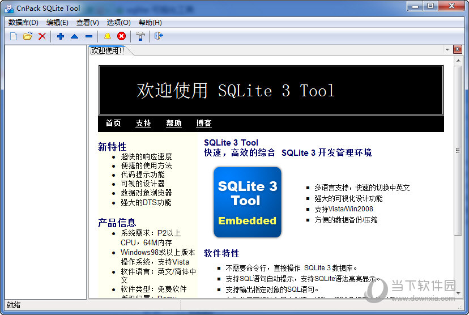The height and width of the screenshot is (315, 469).
Task: Open the hammer tools icon
Action: pos(140,36)
